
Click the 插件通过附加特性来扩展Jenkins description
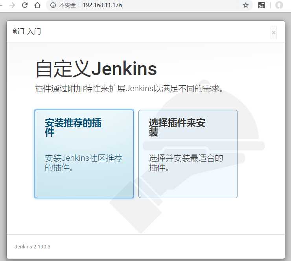tap(129, 88)
